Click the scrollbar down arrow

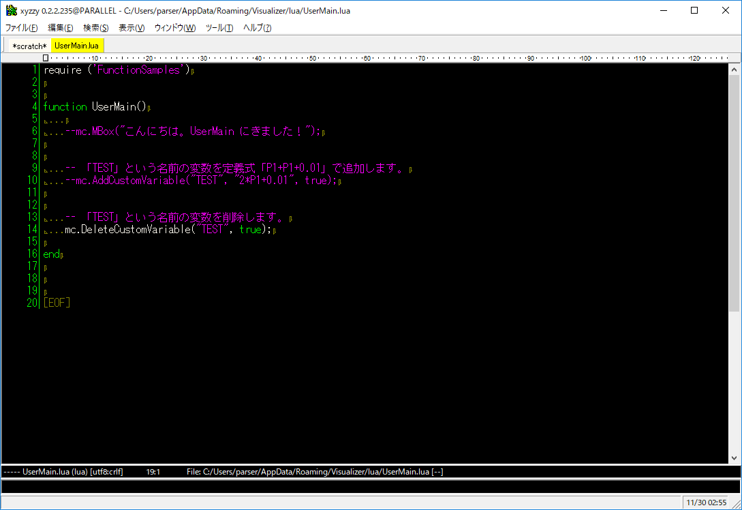[x=735, y=458]
